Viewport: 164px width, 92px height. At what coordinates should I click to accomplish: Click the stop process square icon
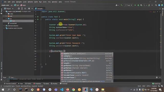pos(152,5)
